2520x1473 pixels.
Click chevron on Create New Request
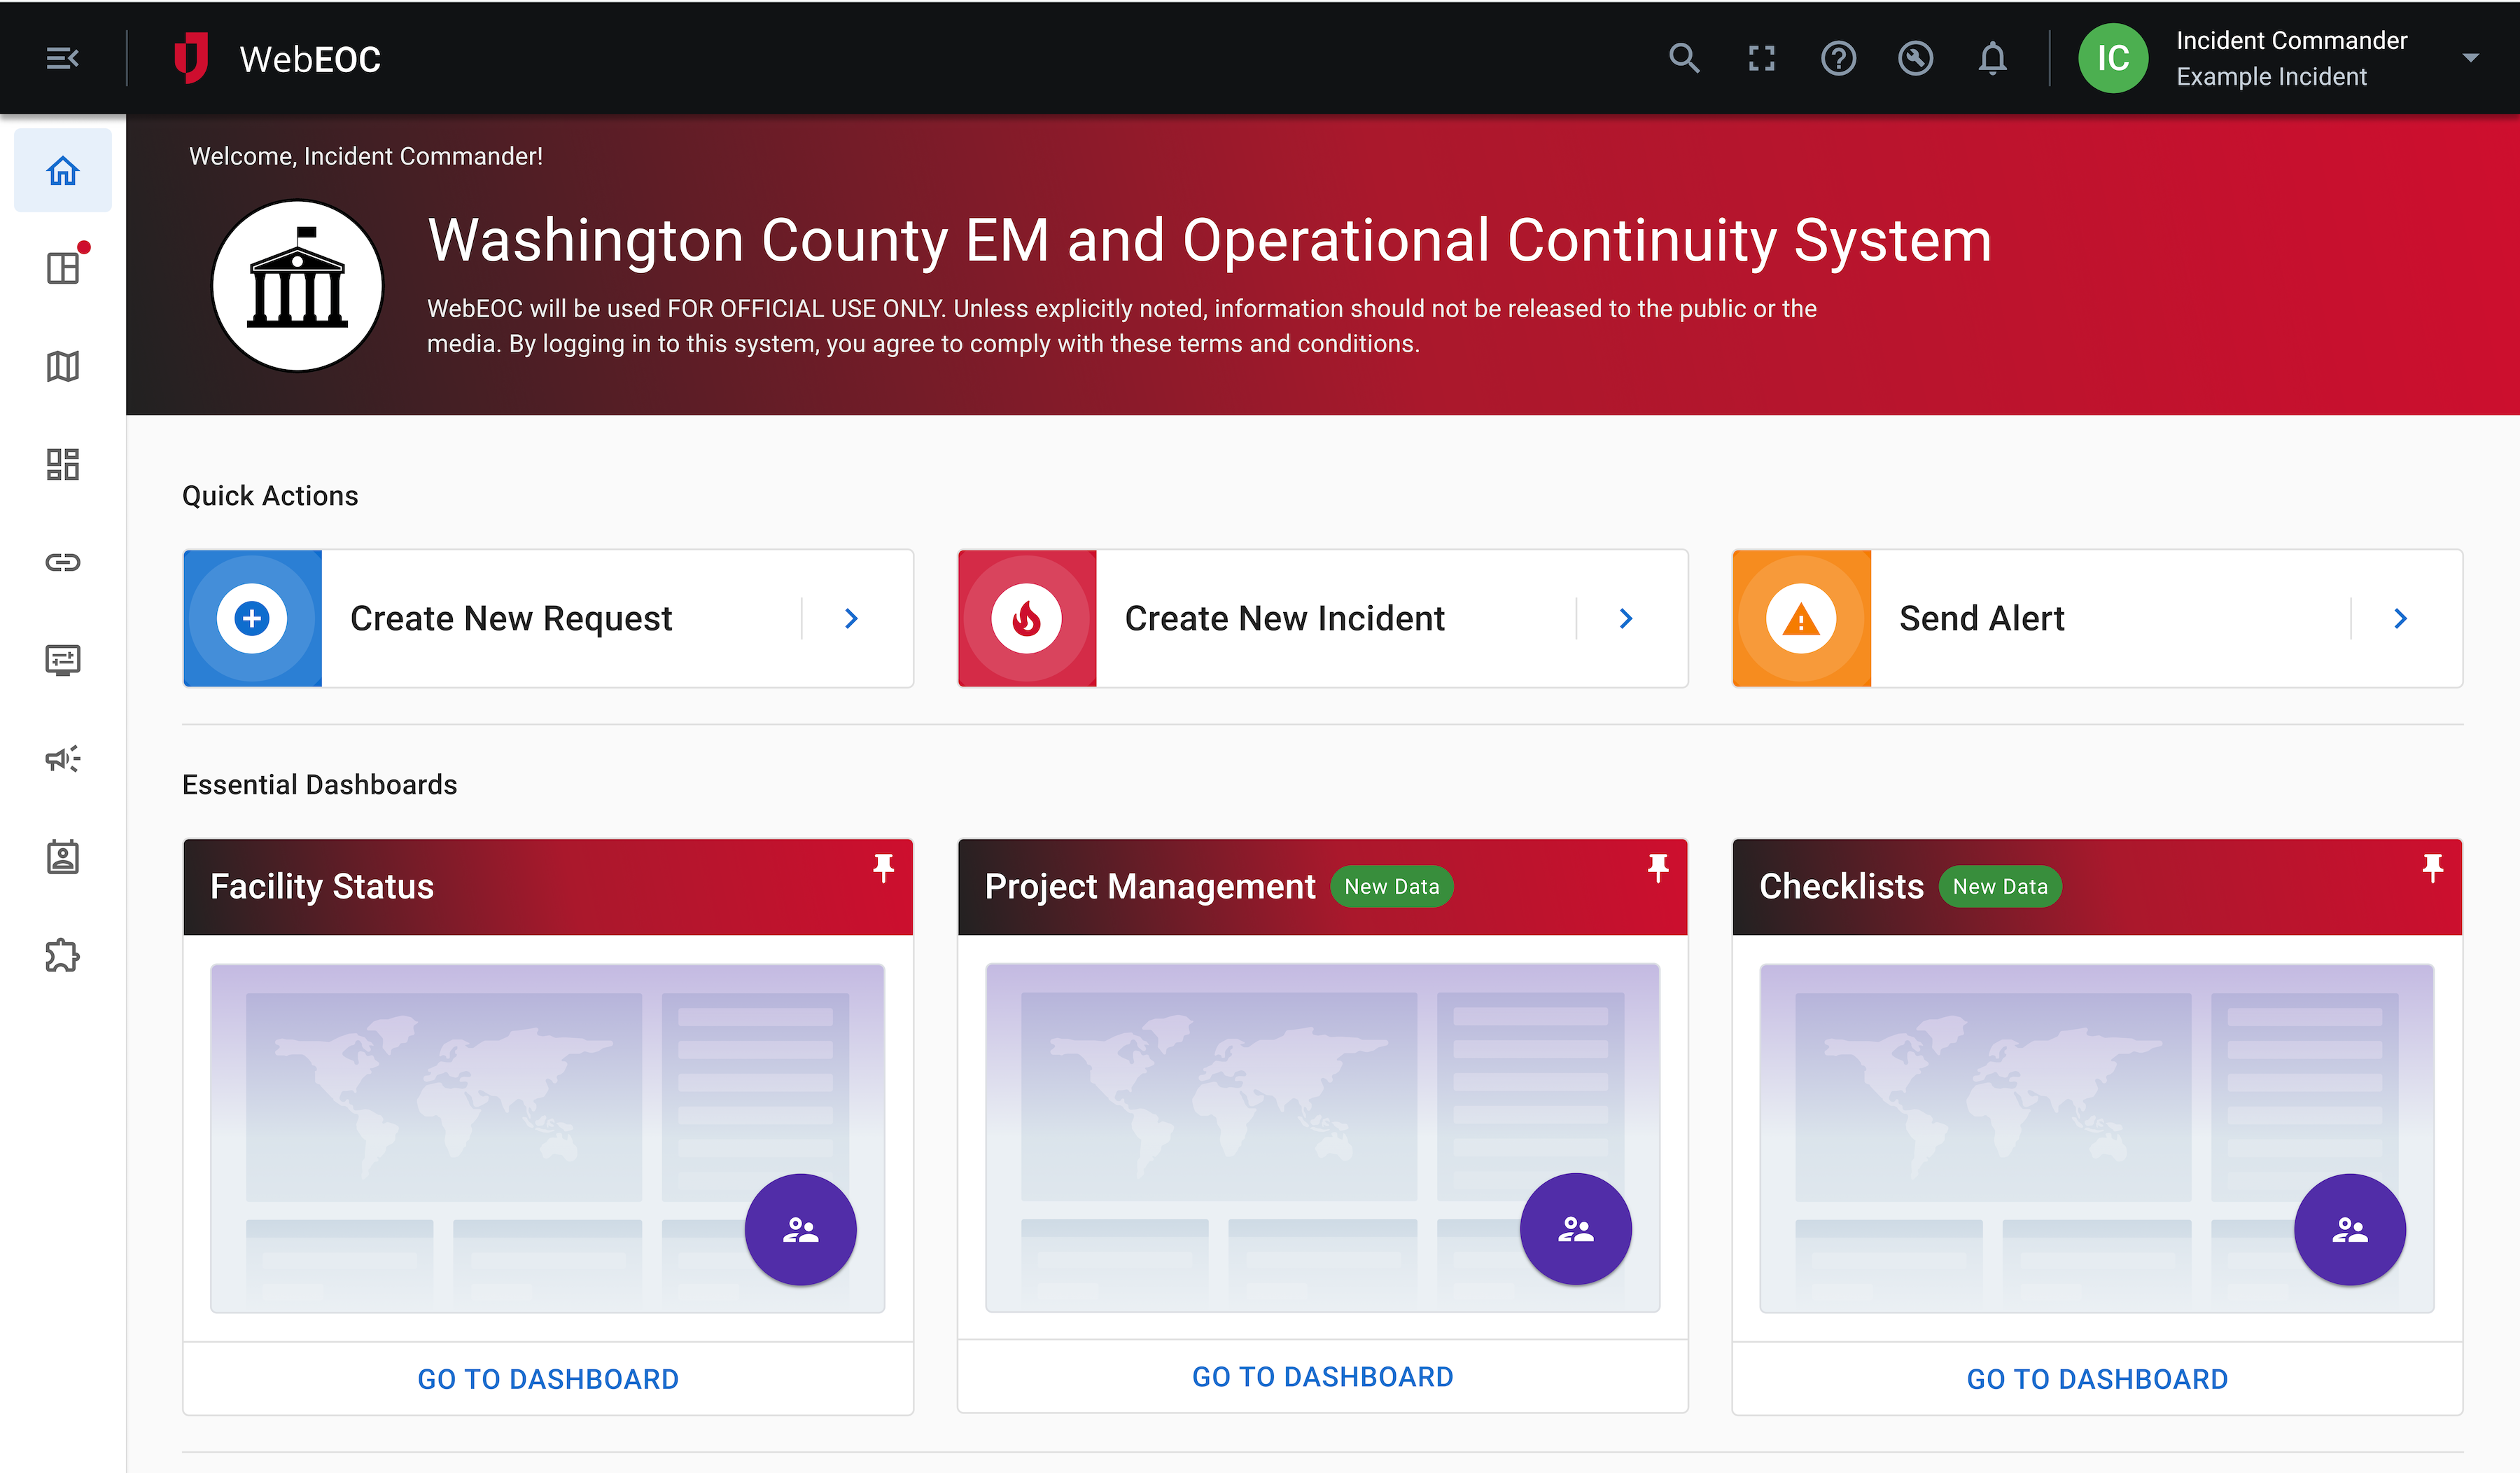[851, 618]
